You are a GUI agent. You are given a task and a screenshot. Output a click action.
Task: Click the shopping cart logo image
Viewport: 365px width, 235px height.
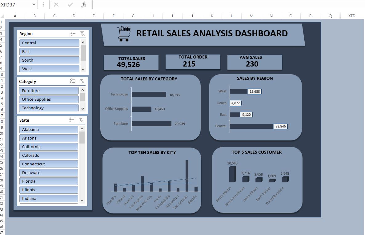pyautogui.click(x=123, y=34)
